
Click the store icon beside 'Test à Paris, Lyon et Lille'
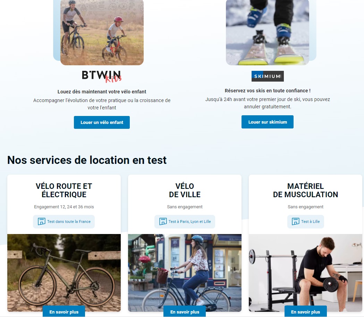point(163,221)
